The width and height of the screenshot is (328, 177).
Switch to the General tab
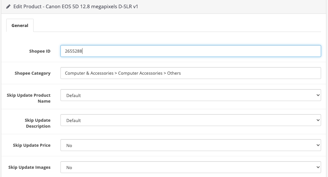pyautogui.click(x=20, y=25)
